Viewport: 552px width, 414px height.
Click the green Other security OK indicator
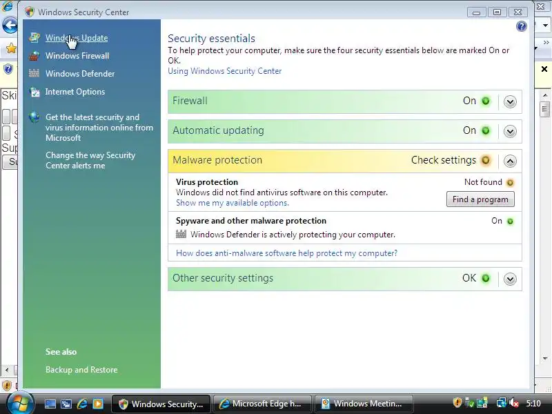486,278
